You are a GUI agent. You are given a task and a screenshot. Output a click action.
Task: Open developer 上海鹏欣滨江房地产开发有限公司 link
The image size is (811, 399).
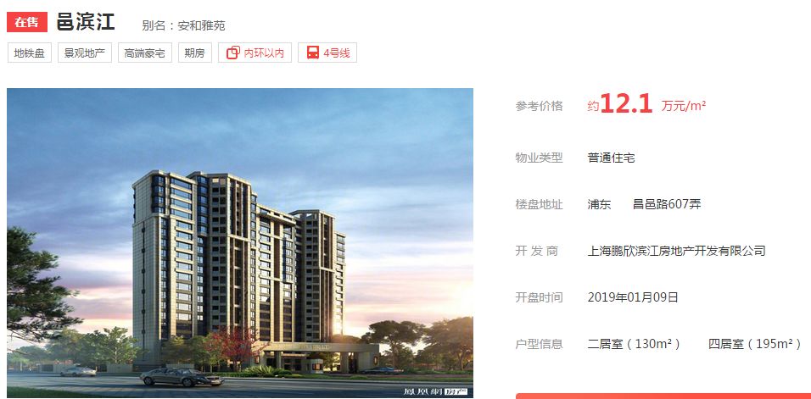tap(676, 251)
